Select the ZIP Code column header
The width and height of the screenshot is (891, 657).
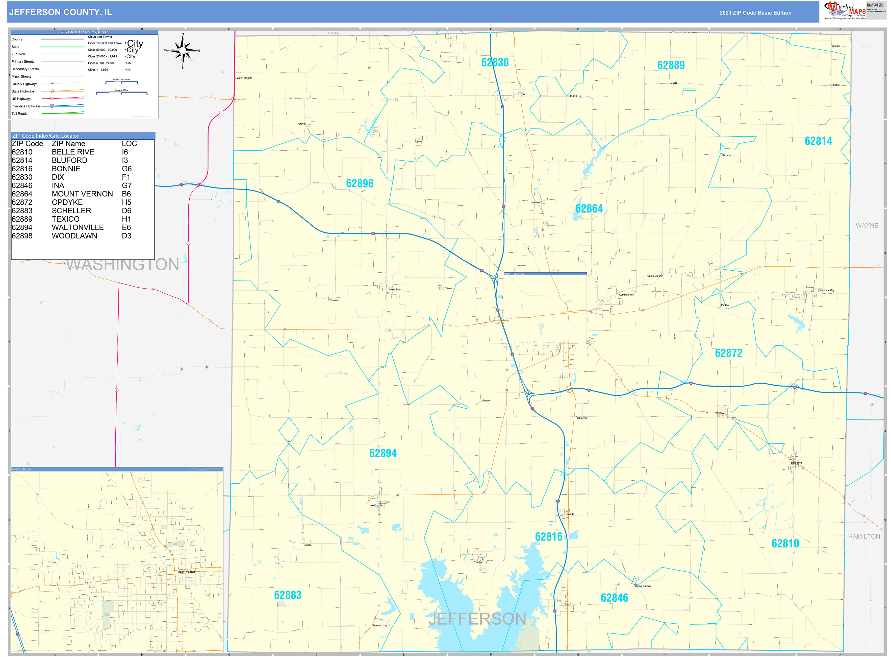pyautogui.click(x=28, y=144)
